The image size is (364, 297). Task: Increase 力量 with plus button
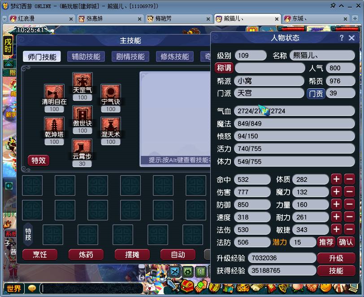tap(336, 204)
